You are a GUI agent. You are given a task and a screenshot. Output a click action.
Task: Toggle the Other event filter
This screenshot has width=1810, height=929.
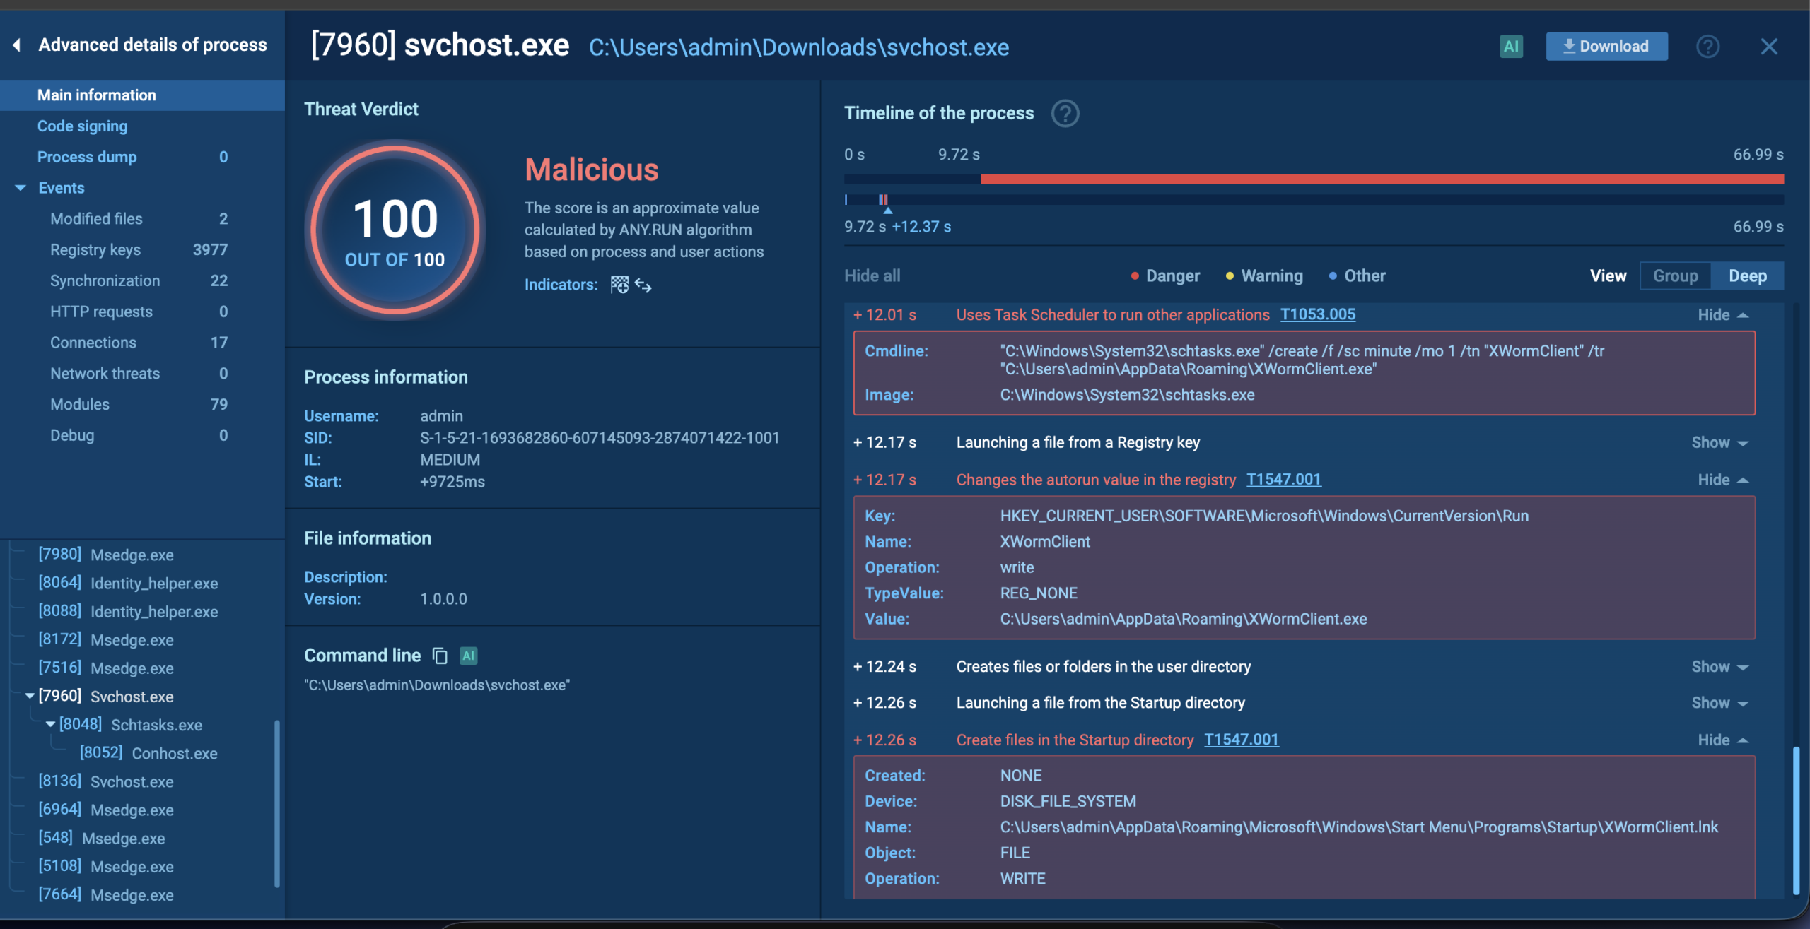point(1357,276)
